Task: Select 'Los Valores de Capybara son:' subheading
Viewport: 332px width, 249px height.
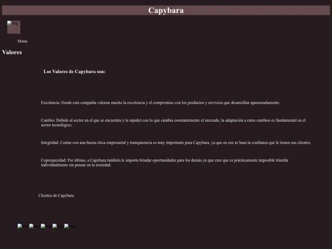Action: pos(74,71)
